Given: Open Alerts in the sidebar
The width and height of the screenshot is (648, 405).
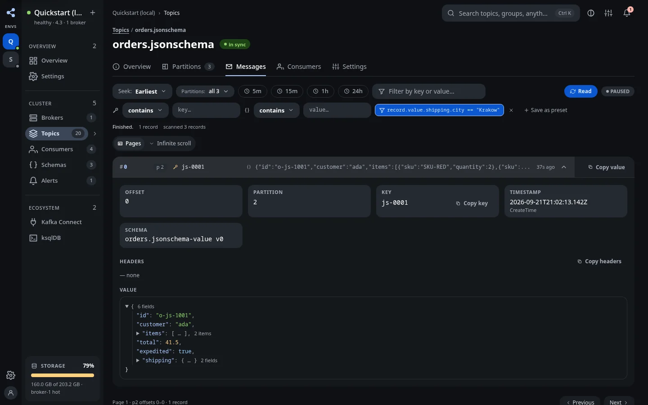Looking at the screenshot, I should [x=63, y=180].
